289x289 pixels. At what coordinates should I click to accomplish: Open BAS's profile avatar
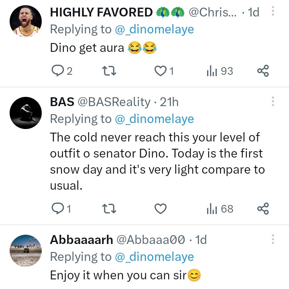tap(25, 112)
